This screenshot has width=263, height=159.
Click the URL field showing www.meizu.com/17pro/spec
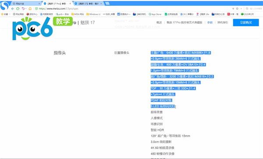tap(59, 9)
